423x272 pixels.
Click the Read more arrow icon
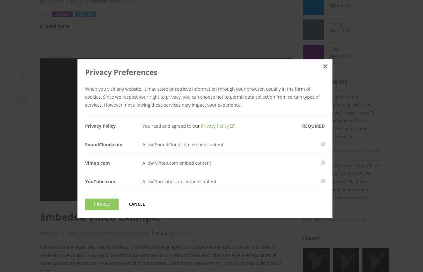[41, 26]
